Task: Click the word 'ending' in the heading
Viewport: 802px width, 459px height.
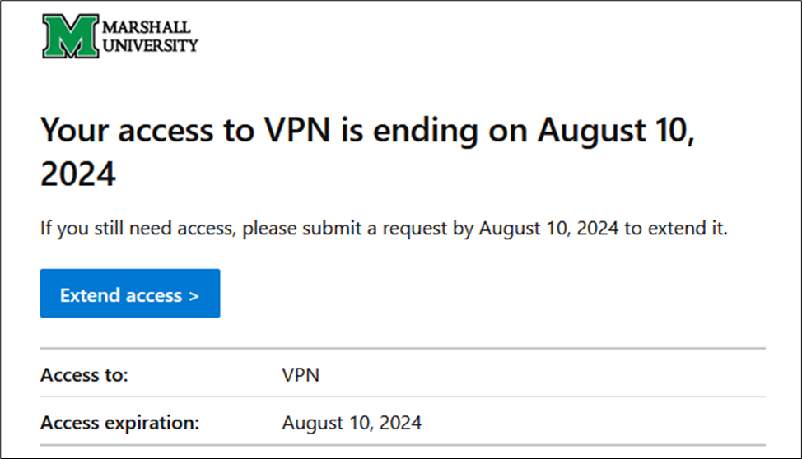Action: 426,132
